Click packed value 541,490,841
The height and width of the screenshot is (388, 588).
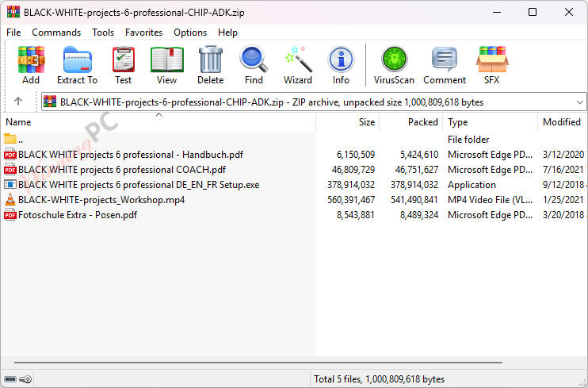[x=414, y=199]
